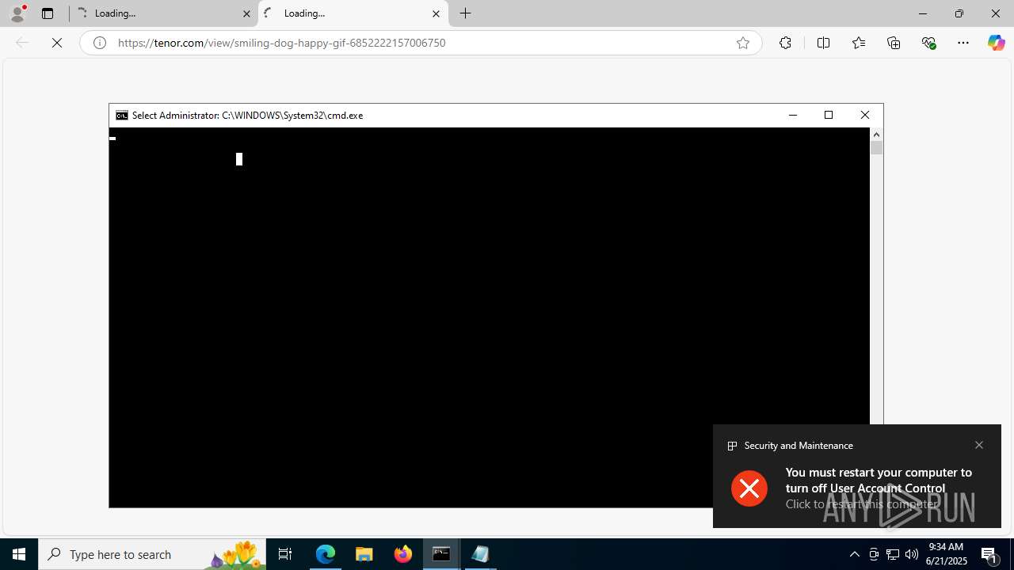Click the tenor.com URL address field
Image resolution: width=1014 pixels, height=570 pixels.
pos(420,43)
